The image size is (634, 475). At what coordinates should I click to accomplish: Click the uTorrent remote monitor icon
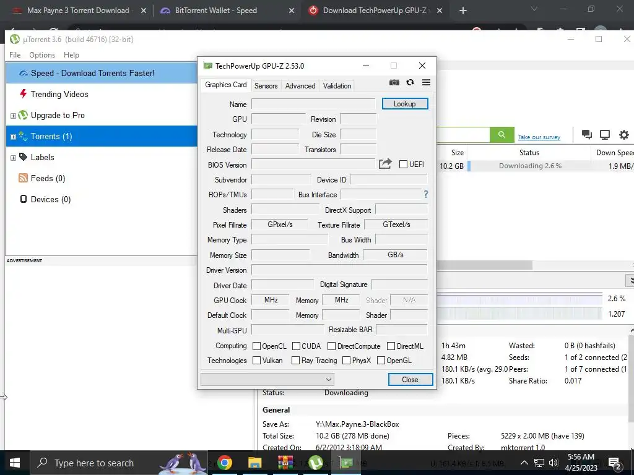tap(605, 134)
